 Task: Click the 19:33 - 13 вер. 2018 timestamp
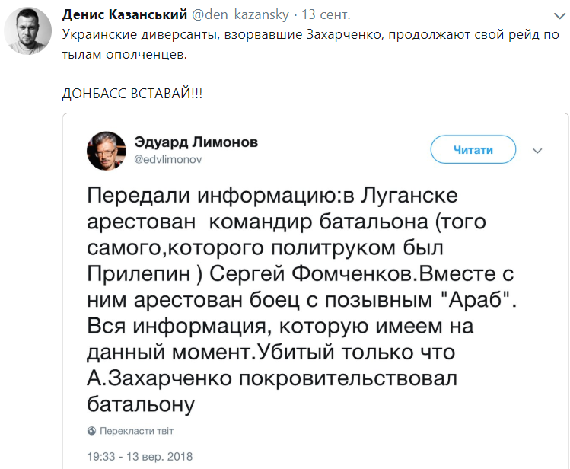tap(139, 456)
